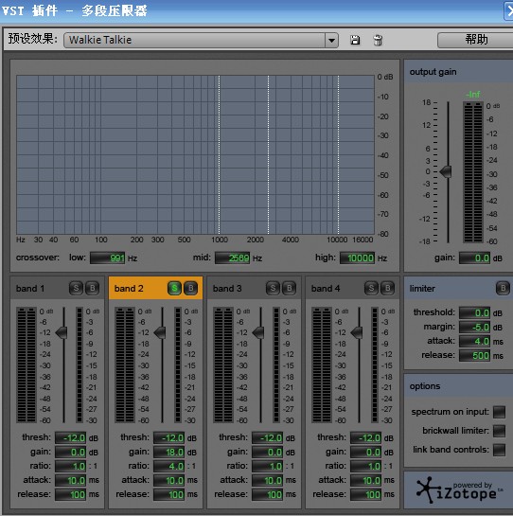Click the output gain slider handle
Image resolution: width=513 pixels, height=516 pixels.
click(446, 171)
